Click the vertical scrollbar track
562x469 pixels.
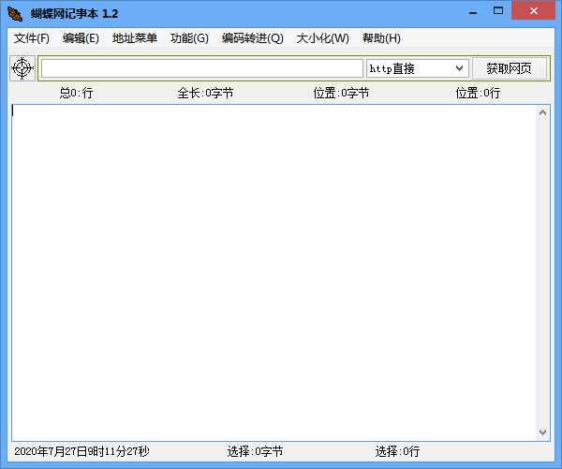click(x=543, y=271)
